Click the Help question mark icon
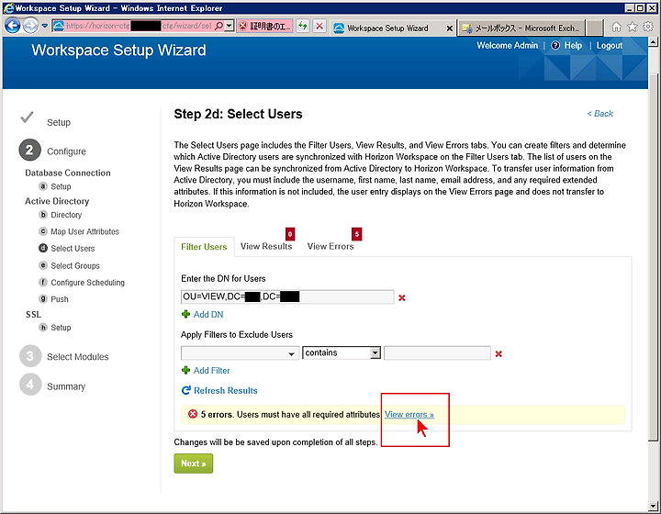This screenshot has width=661, height=514. (x=555, y=46)
